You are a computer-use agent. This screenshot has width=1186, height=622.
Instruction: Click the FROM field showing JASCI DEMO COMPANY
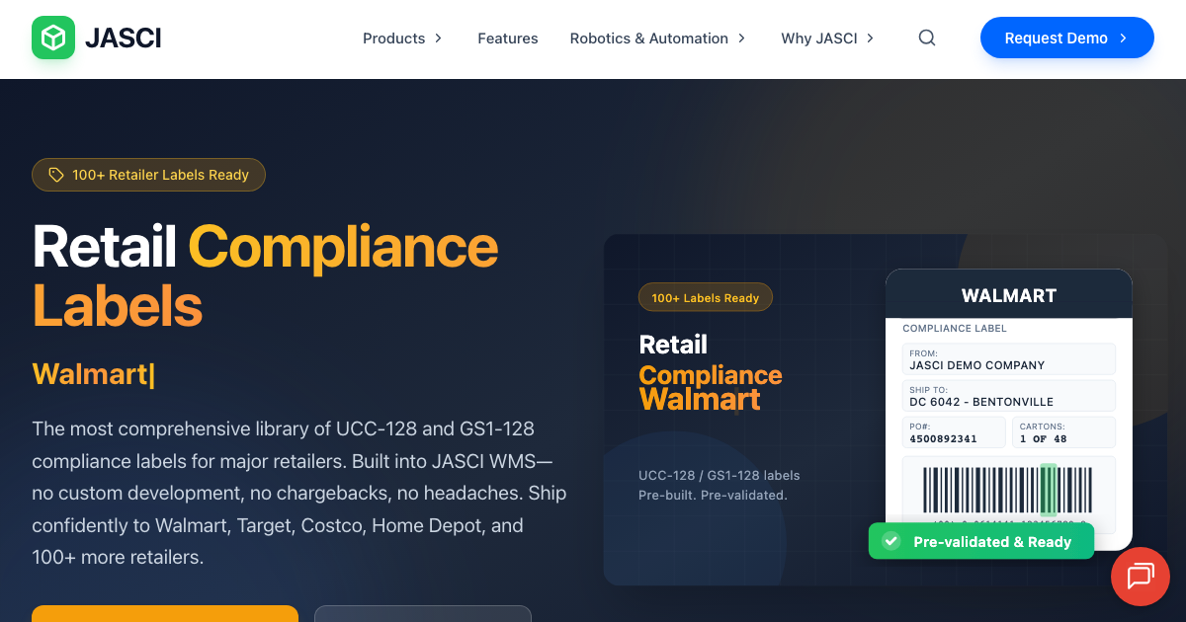[1008, 358]
